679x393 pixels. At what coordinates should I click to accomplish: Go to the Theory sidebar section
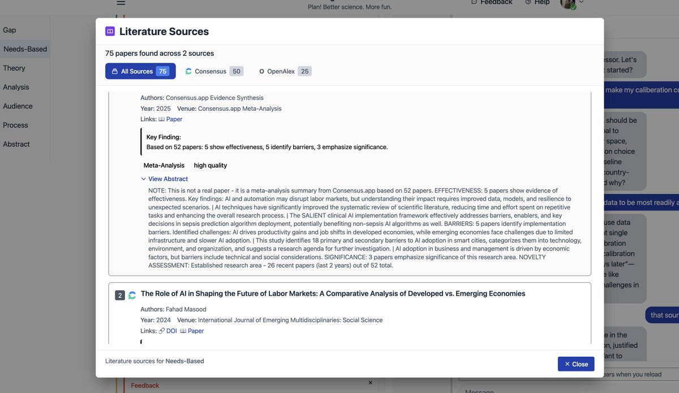point(14,68)
